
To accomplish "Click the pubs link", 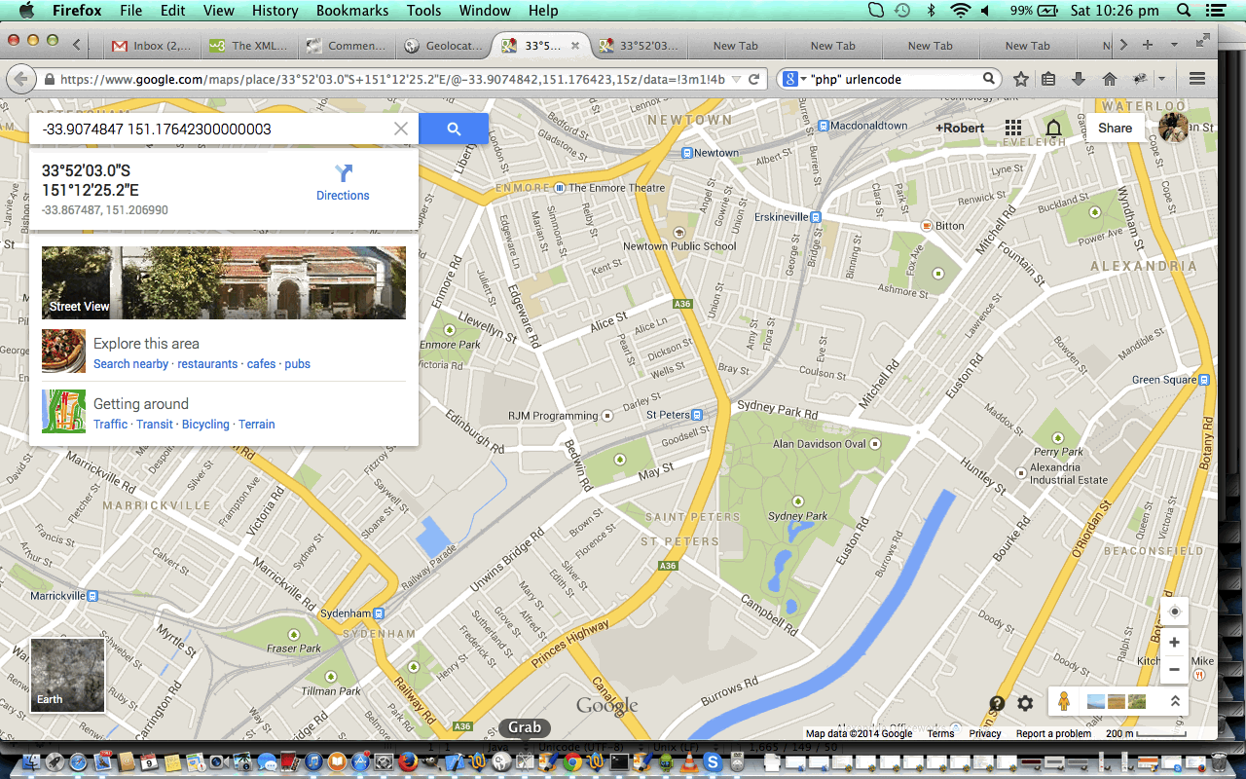I will click(x=298, y=364).
